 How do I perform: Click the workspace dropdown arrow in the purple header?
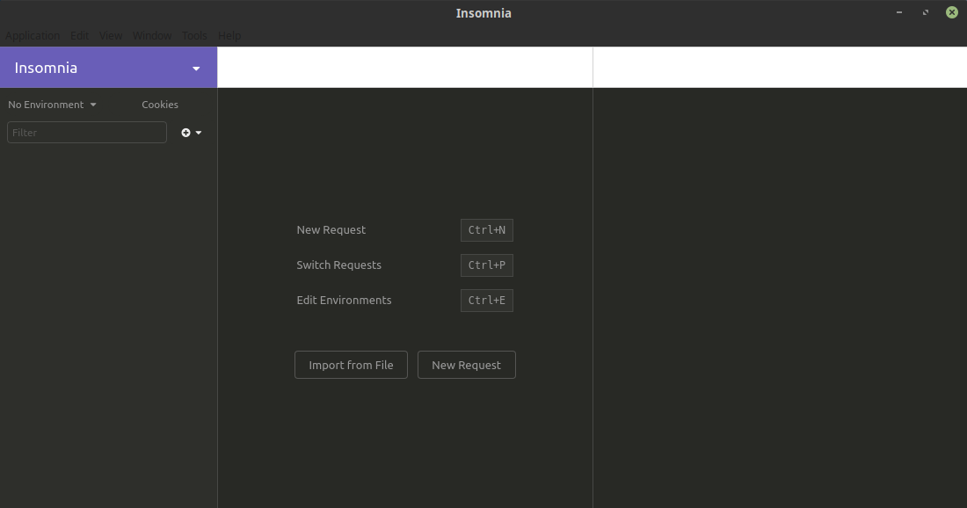click(x=197, y=67)
